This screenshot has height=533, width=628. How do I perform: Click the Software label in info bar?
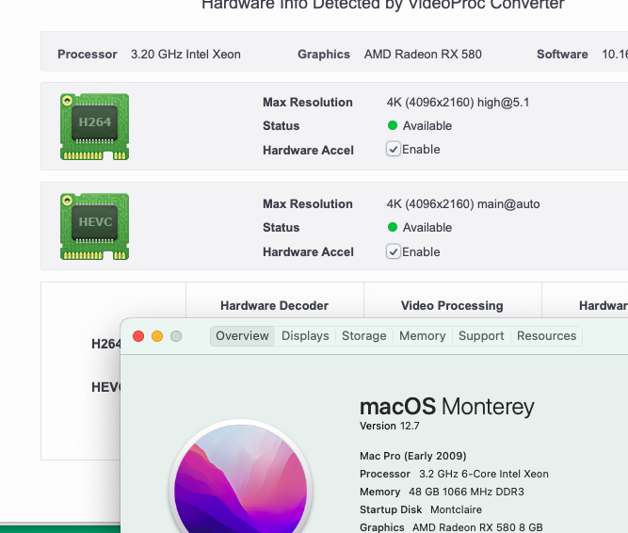pos(562,54)
